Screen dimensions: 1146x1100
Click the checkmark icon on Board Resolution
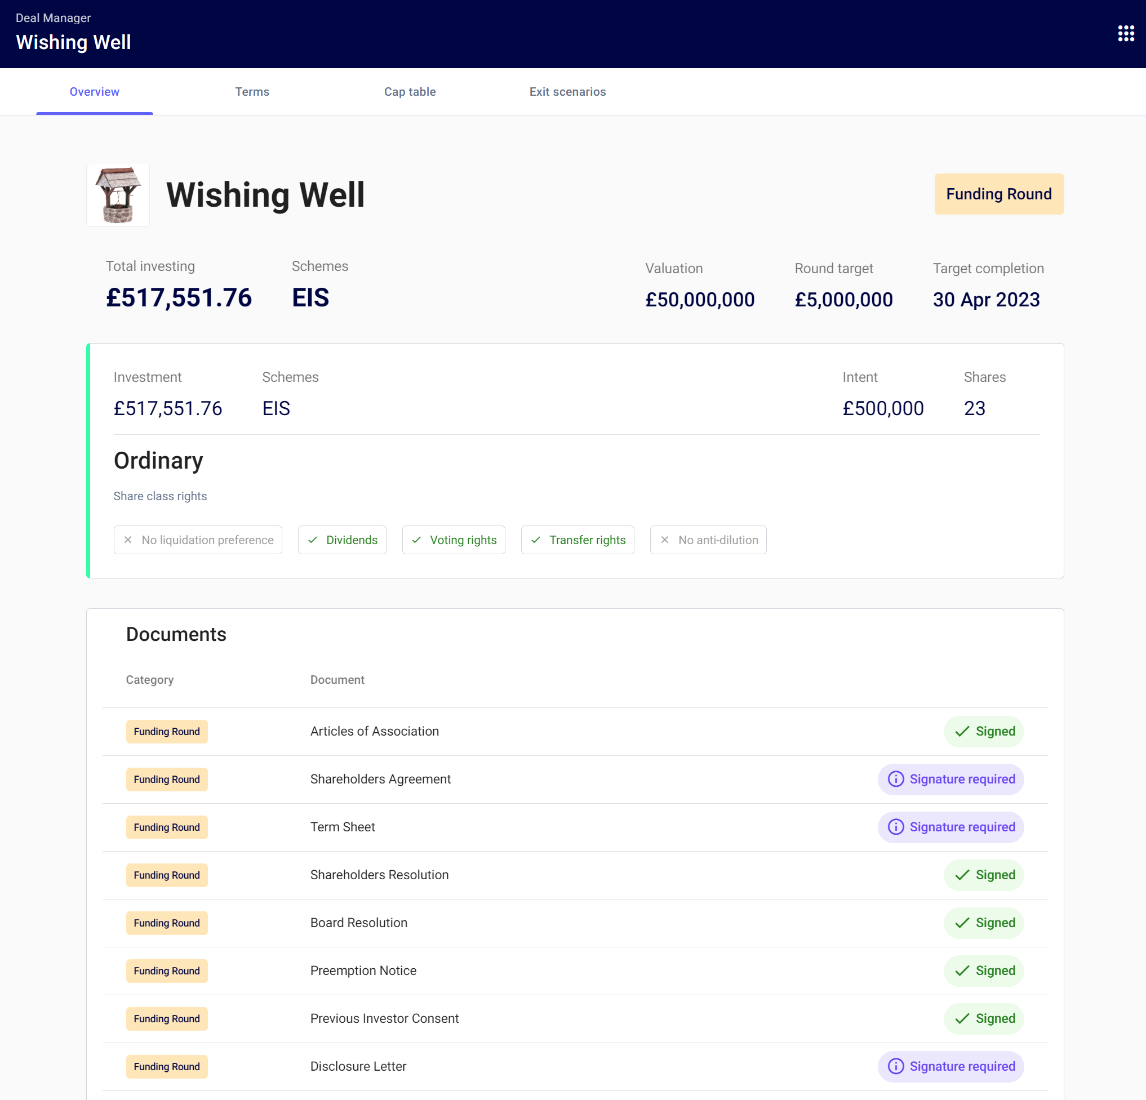click(x=962, y=923)
